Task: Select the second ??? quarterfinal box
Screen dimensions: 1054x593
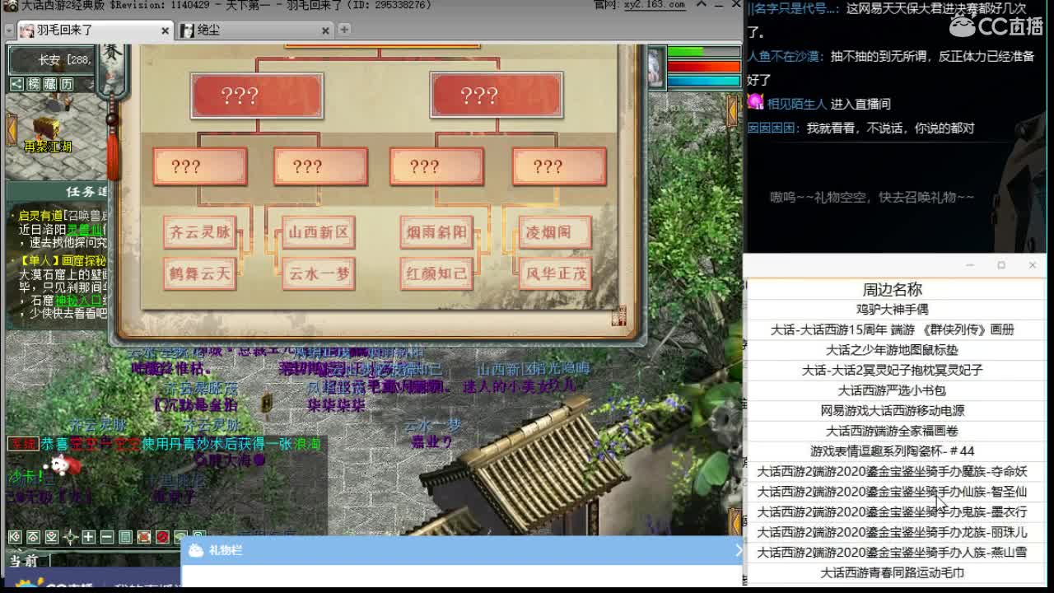Action: point(320,167)
